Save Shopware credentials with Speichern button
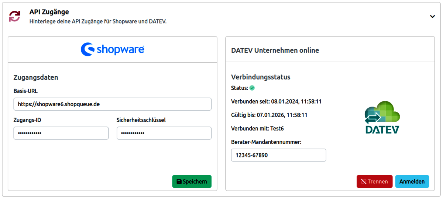 pyautogui.click(x=192, y=181)
